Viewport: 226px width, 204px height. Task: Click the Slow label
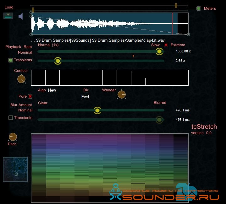[x=155, y=45]
